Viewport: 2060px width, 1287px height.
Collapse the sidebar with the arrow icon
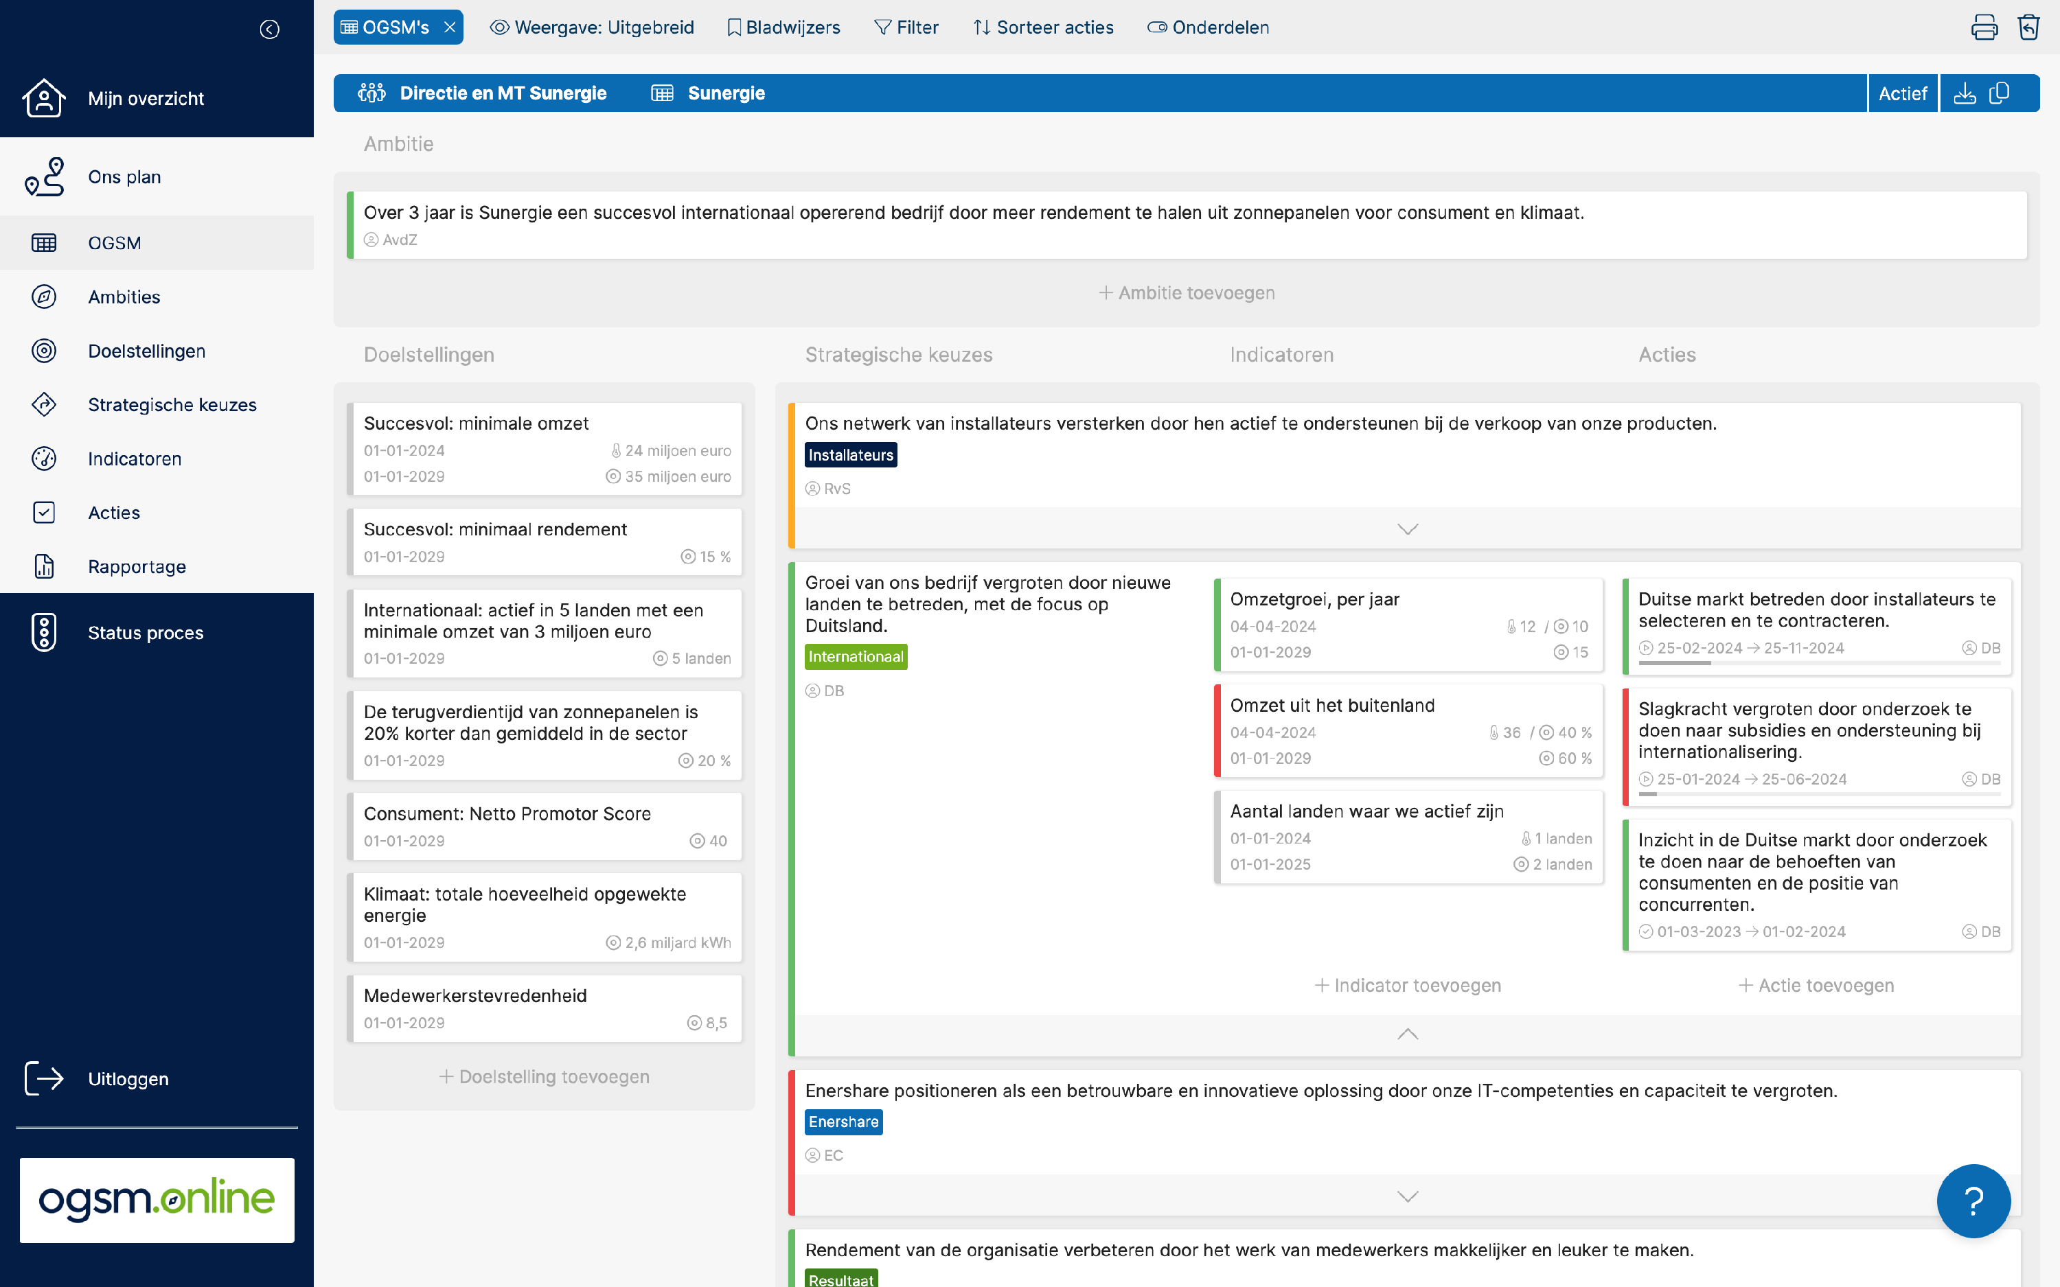tap(269, 30)
